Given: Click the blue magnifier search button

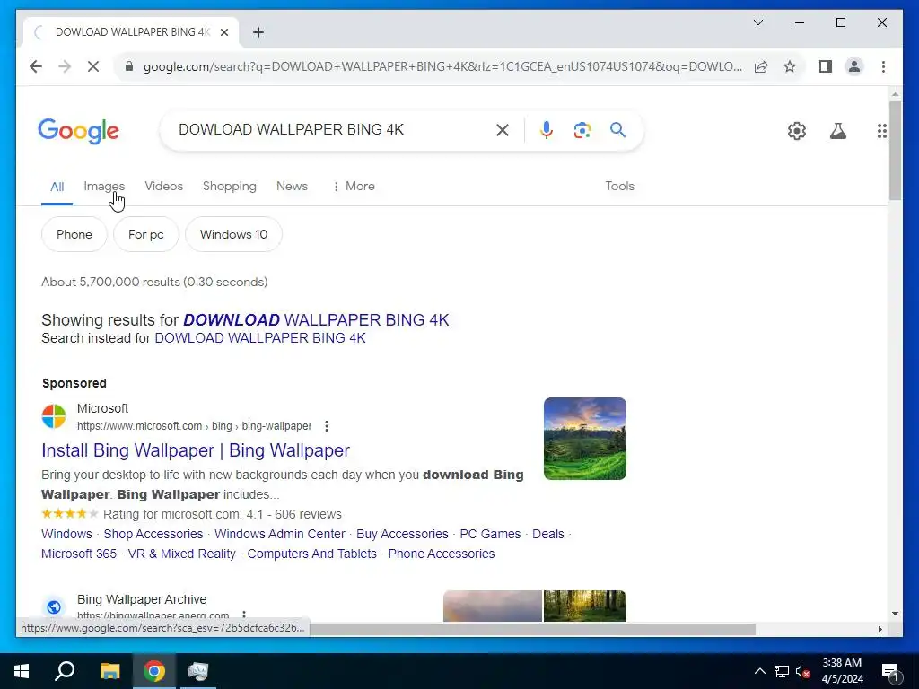Looking at the screenshot, I should (x=617, y=129).
